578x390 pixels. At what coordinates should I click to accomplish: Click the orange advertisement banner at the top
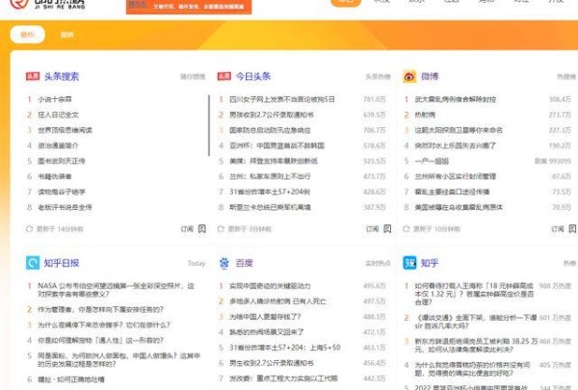(189, 7)
